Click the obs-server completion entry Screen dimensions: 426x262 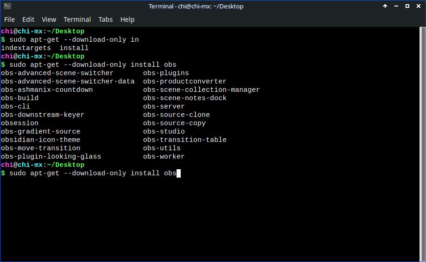[x=164, y=107]
